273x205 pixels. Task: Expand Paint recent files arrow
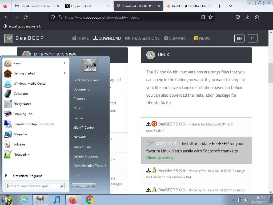65,63
